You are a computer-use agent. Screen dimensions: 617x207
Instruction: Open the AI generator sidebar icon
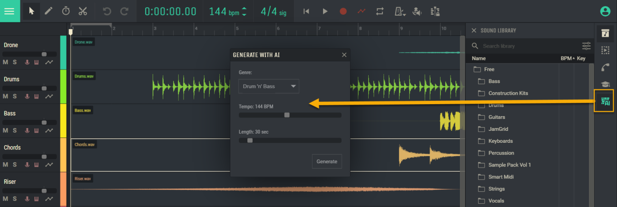pos(605,101)
